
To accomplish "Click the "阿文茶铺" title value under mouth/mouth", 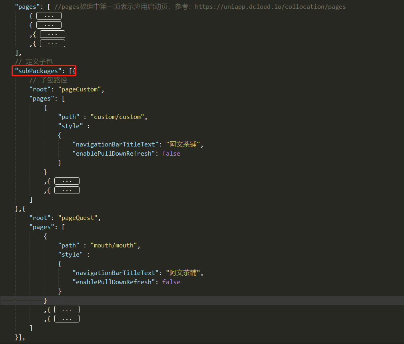I will pyautogui.click(x=183, y=273).
